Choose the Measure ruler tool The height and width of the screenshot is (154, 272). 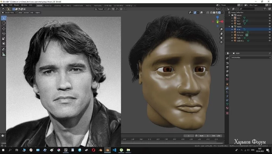(4, 54)
